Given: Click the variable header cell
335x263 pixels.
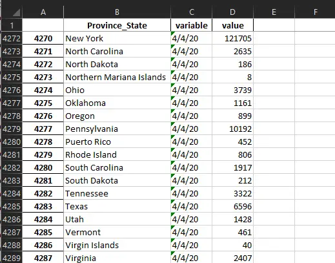Looking at the screenshot, I should [192, 25].
